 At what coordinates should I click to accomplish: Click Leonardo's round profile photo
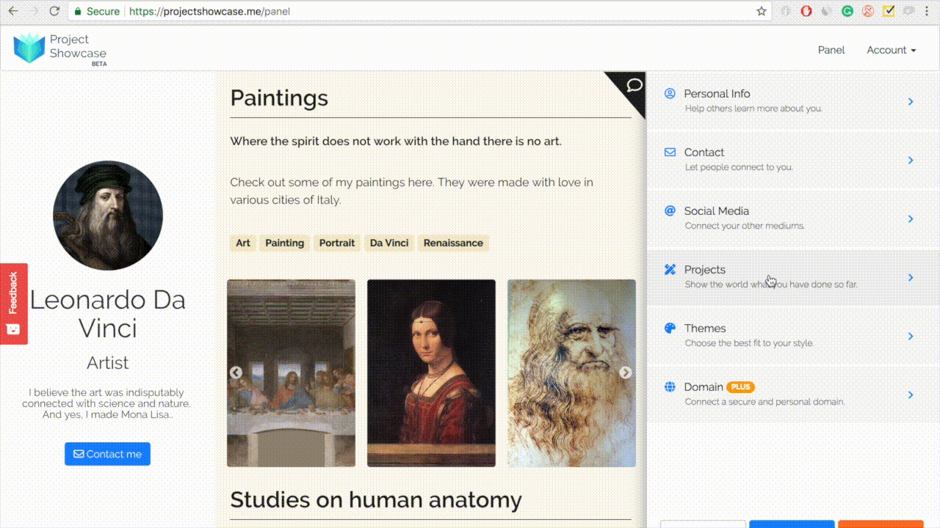tap(108, 216)
